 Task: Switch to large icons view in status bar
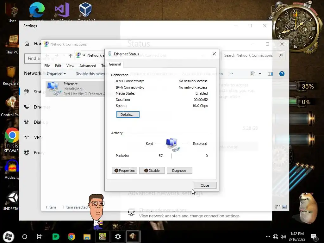pos(284,207)
